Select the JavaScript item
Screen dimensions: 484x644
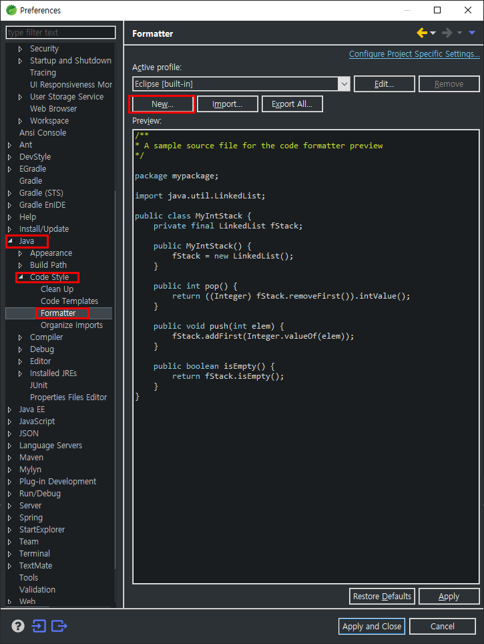click(37, 422)
